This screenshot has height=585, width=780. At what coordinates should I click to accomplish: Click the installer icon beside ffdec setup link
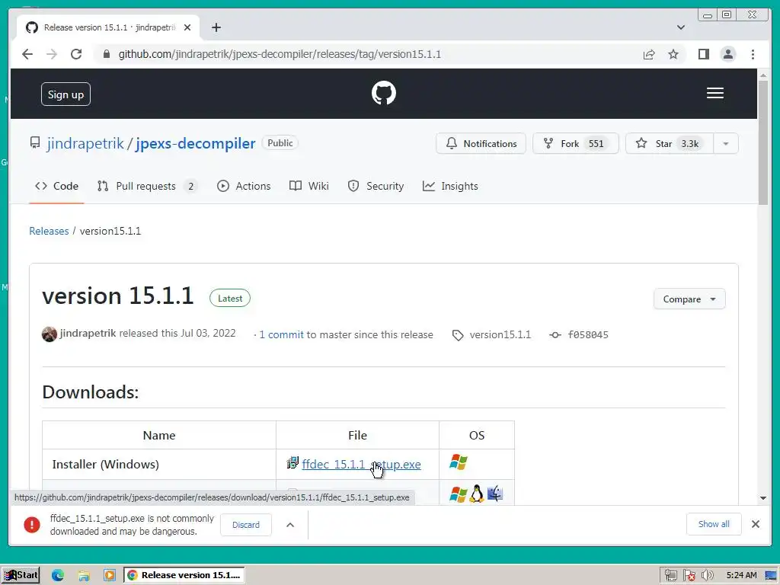point(292,463)
